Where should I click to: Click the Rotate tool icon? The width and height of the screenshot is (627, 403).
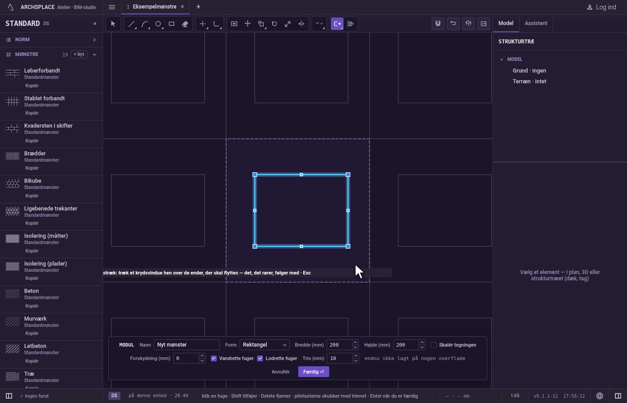275,24
